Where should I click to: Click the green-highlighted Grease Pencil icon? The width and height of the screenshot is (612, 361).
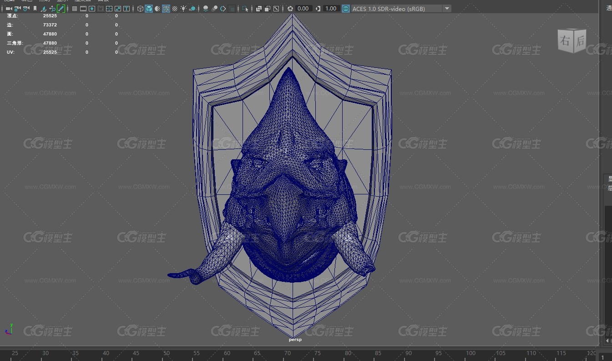(x=61, y=9)
